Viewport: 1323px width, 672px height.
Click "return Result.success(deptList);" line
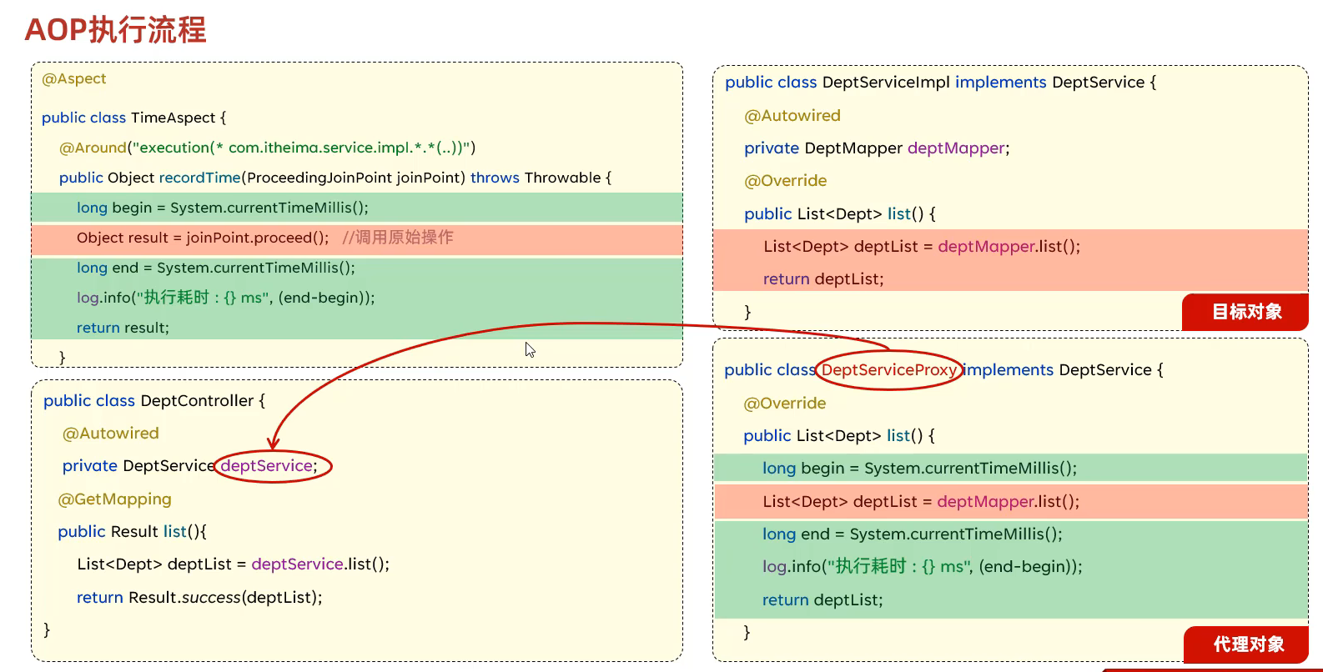pyautogui.click(x=199, y=598)
